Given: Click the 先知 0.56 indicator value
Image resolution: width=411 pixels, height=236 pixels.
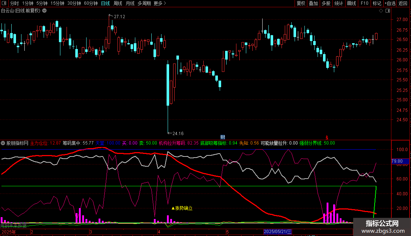Looking at the screenshot, I should pos(249,143).
